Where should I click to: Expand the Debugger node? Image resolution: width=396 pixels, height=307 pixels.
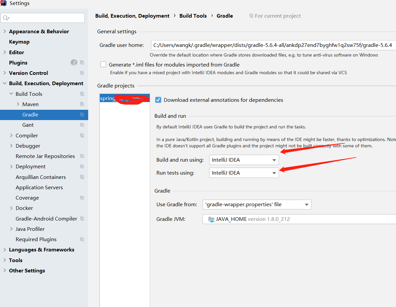(11, 146)
